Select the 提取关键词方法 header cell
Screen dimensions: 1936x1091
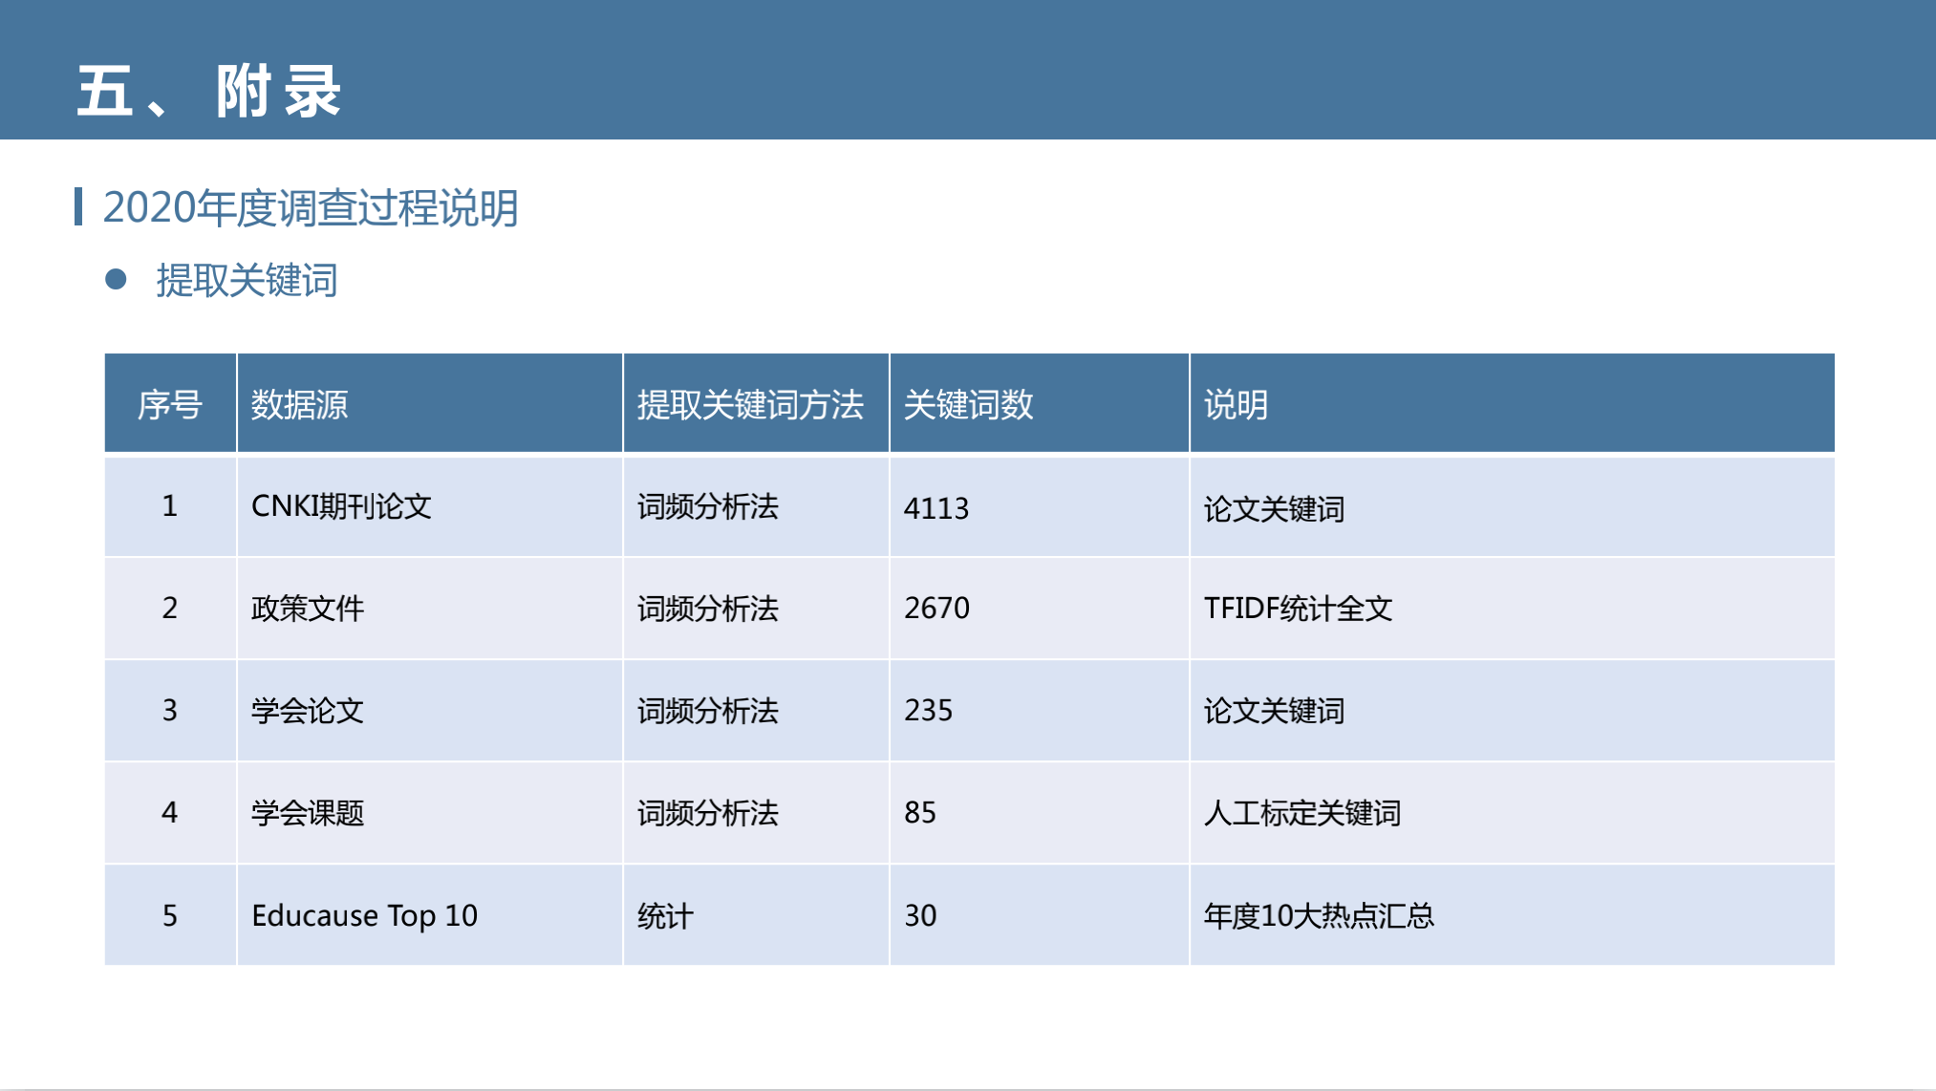click(750, 405)
